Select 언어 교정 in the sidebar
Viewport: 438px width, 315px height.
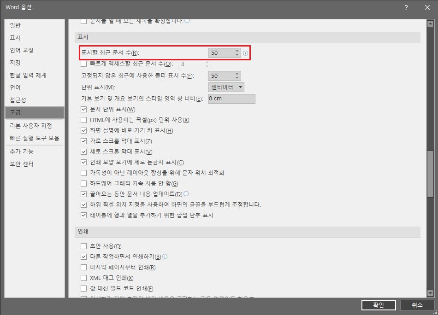click(x=35, y=50)
